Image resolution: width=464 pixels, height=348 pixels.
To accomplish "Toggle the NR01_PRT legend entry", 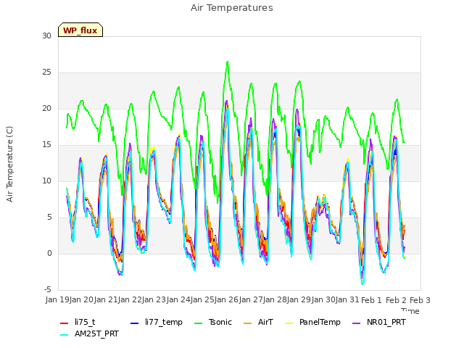I will [x=379, y=322].
